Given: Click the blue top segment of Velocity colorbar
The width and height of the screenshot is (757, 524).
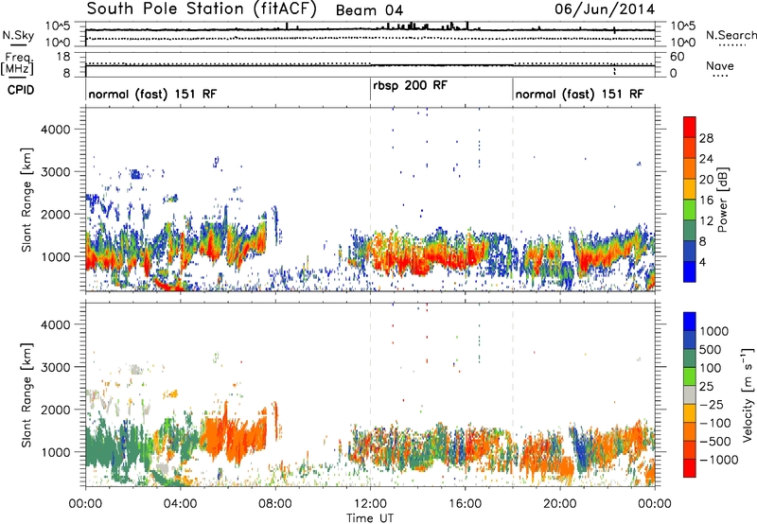Looking at the screenshot, I should (690, 322).
